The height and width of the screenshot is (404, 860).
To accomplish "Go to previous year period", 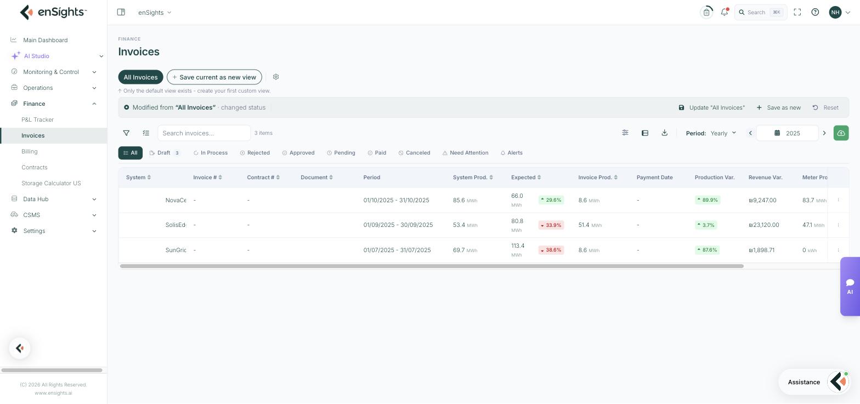I will click(750, 133).
